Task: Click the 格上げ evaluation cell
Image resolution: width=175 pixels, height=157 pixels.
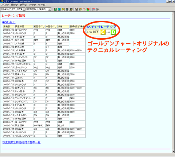Action: click(63, 125)
